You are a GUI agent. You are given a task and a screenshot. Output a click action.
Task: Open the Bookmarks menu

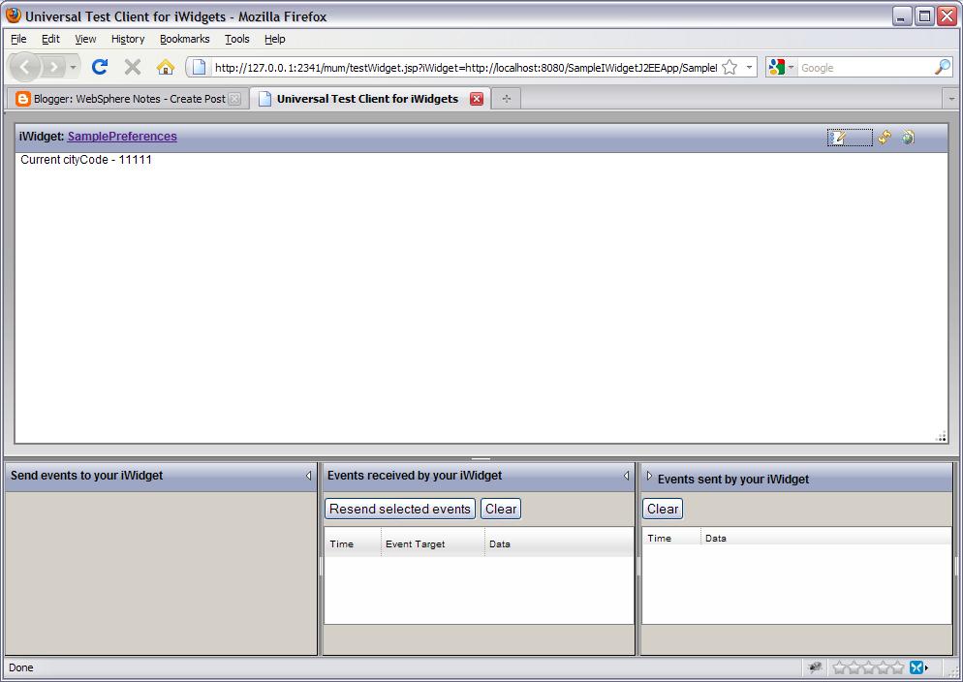click(x=184, y=39)
